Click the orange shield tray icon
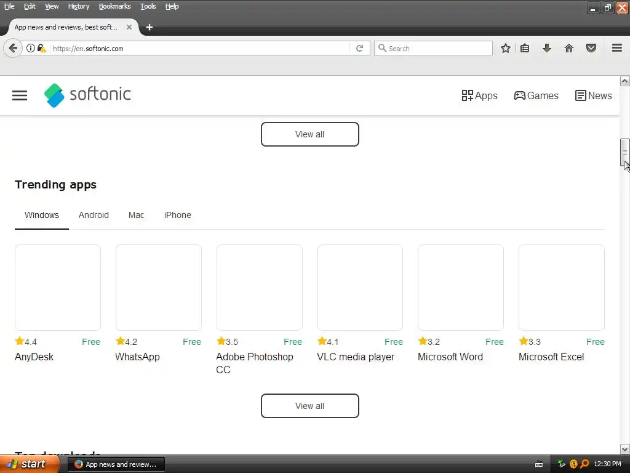The height and width of the screenshot is (473, 630). coord(573,464)
